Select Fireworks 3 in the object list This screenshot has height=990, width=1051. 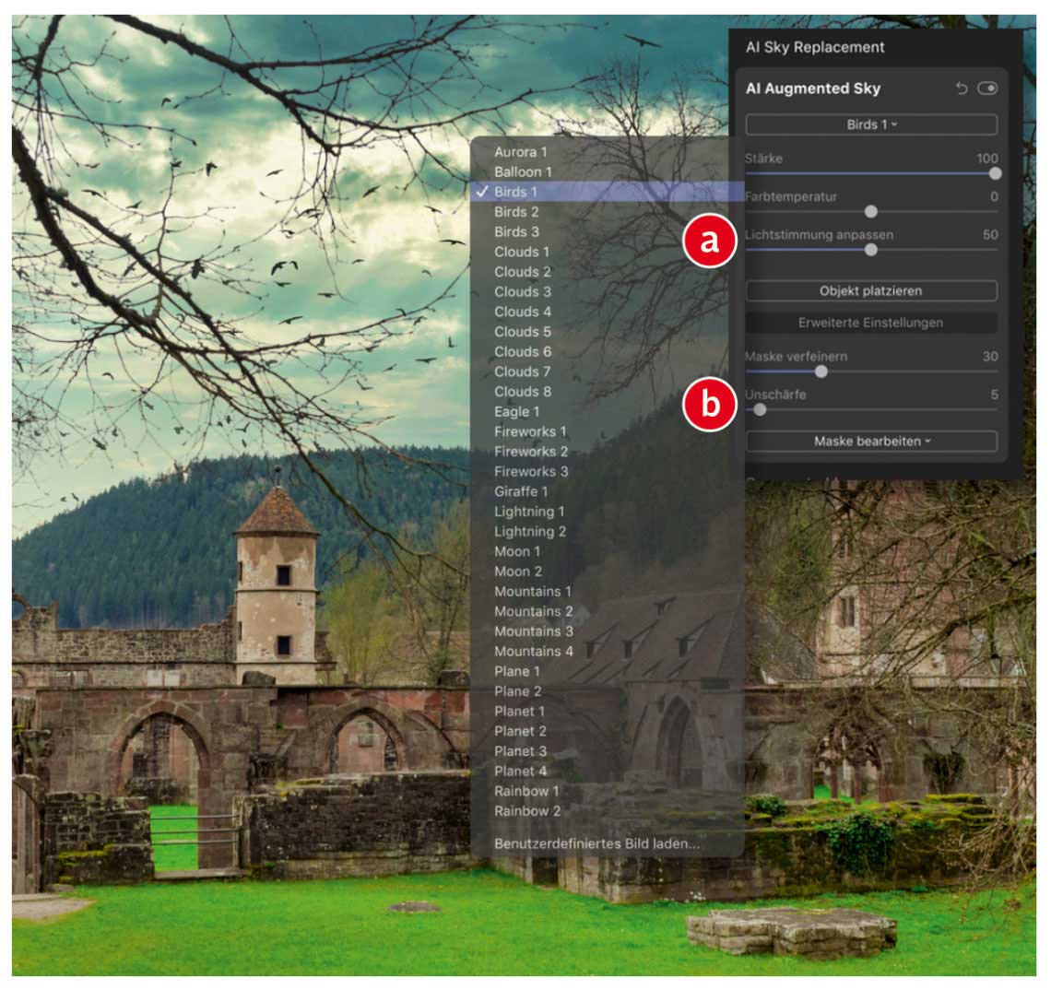tap(531, 471)
